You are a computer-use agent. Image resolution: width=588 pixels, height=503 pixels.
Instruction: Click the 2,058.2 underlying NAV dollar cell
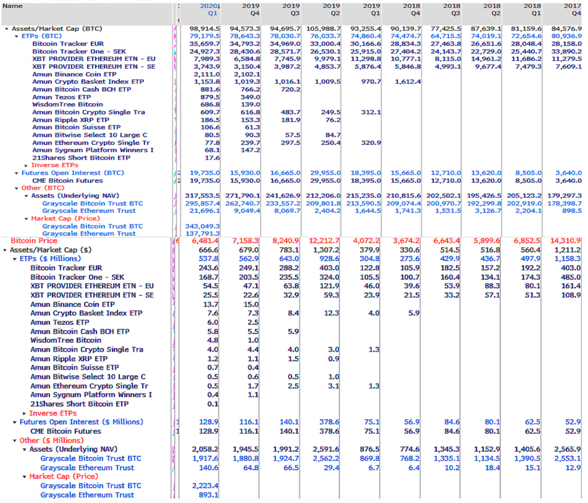(205, 450)
